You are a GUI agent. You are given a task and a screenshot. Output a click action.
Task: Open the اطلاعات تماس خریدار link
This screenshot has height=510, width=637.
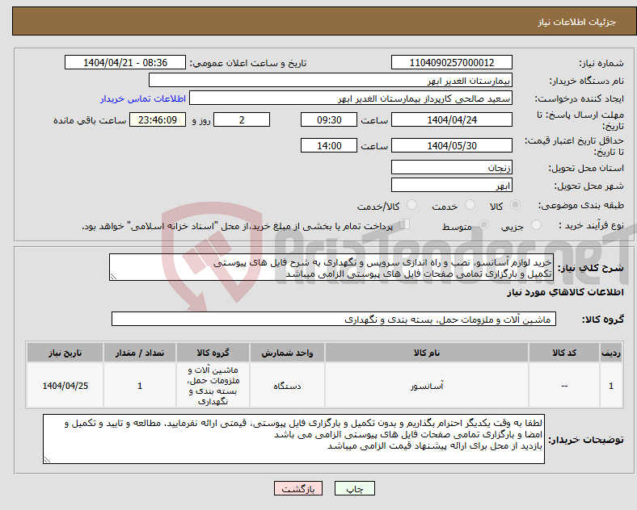(143, 98)
